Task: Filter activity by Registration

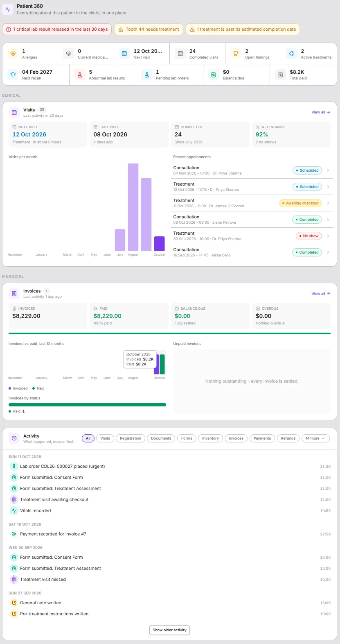Action: 131,438
